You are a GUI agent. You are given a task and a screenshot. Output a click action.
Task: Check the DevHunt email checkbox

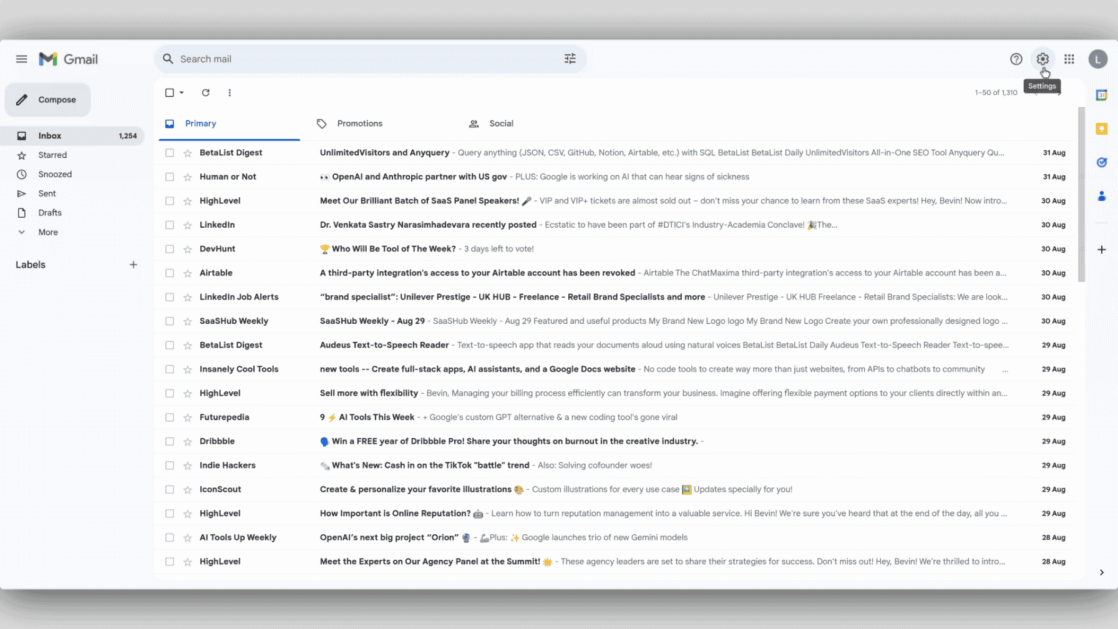click(170, 249)
